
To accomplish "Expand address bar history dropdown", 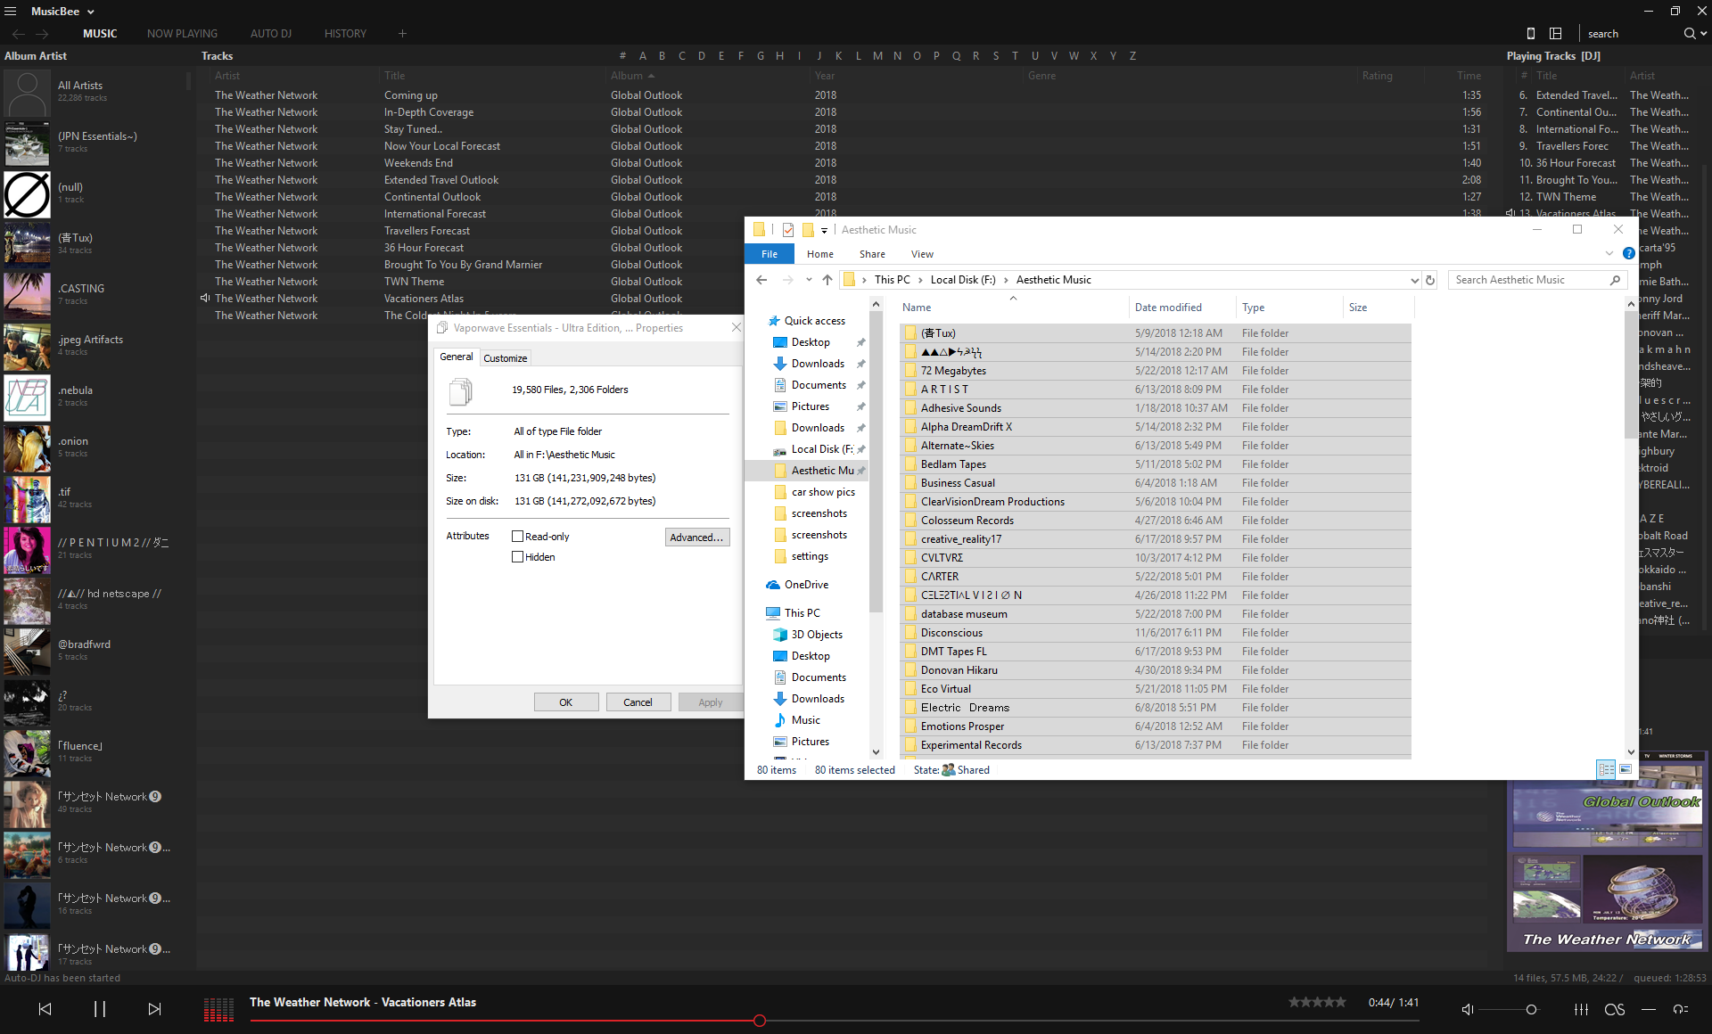I will pyautogui.click(x=1414, y=280).
